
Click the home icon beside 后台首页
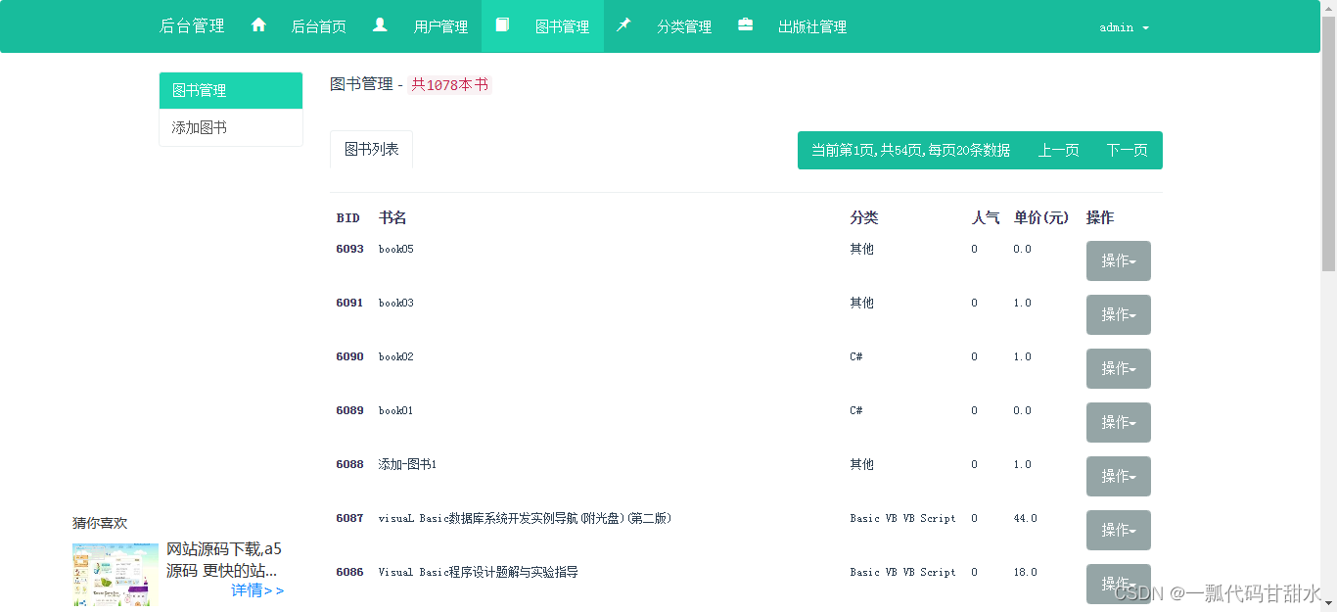click(258, 26)
